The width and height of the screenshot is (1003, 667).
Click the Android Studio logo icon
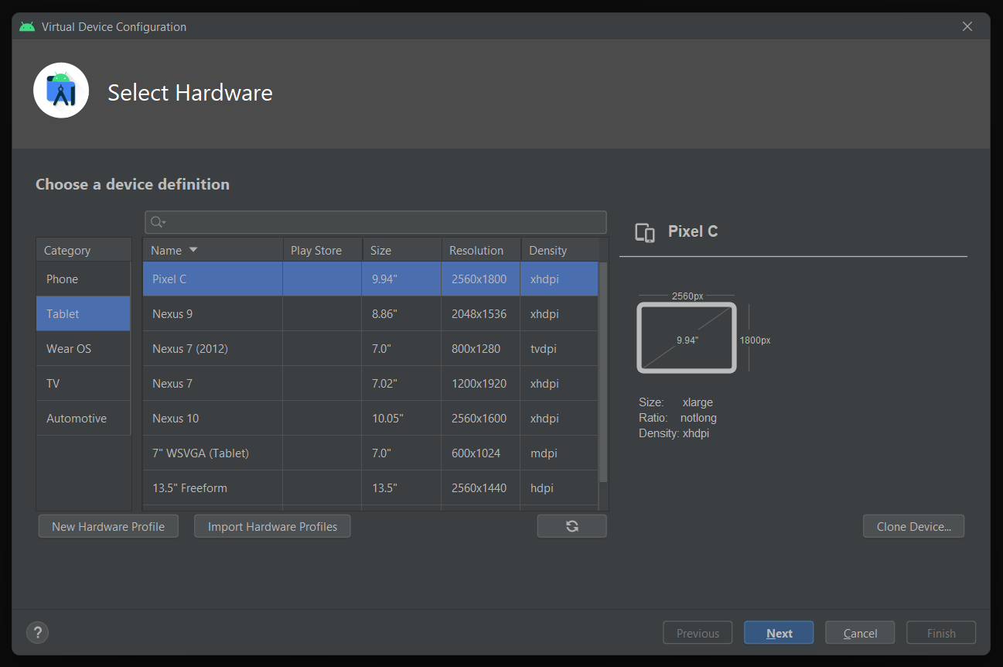[x=61, y=91]
